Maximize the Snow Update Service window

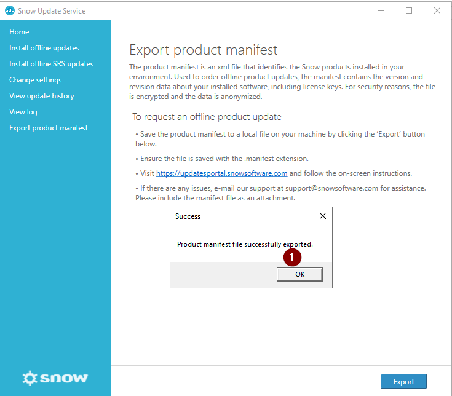coord(409,10)
